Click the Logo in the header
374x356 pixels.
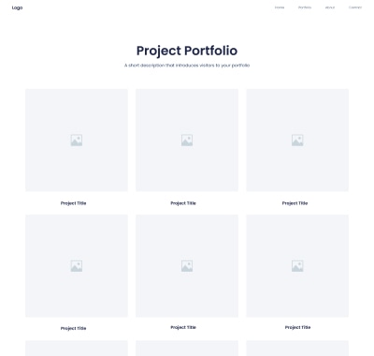click(17, 7)
